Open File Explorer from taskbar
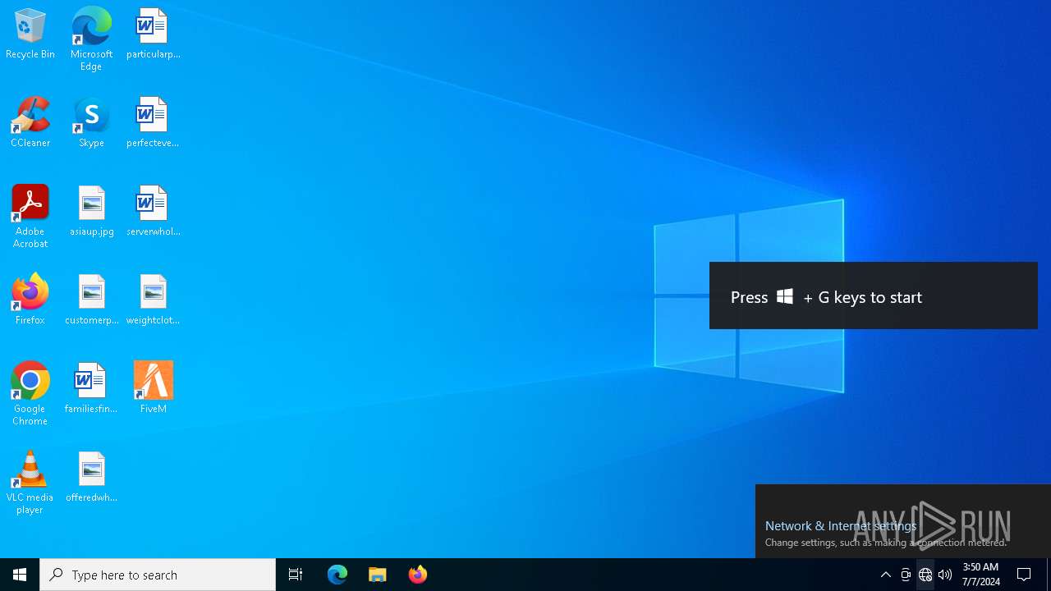This screenshot has width=1051, height=591. point(378,575)
